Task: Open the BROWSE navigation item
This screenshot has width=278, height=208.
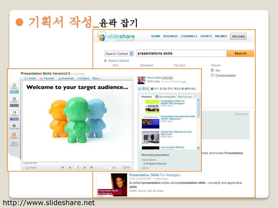Action: click(221, 36)
